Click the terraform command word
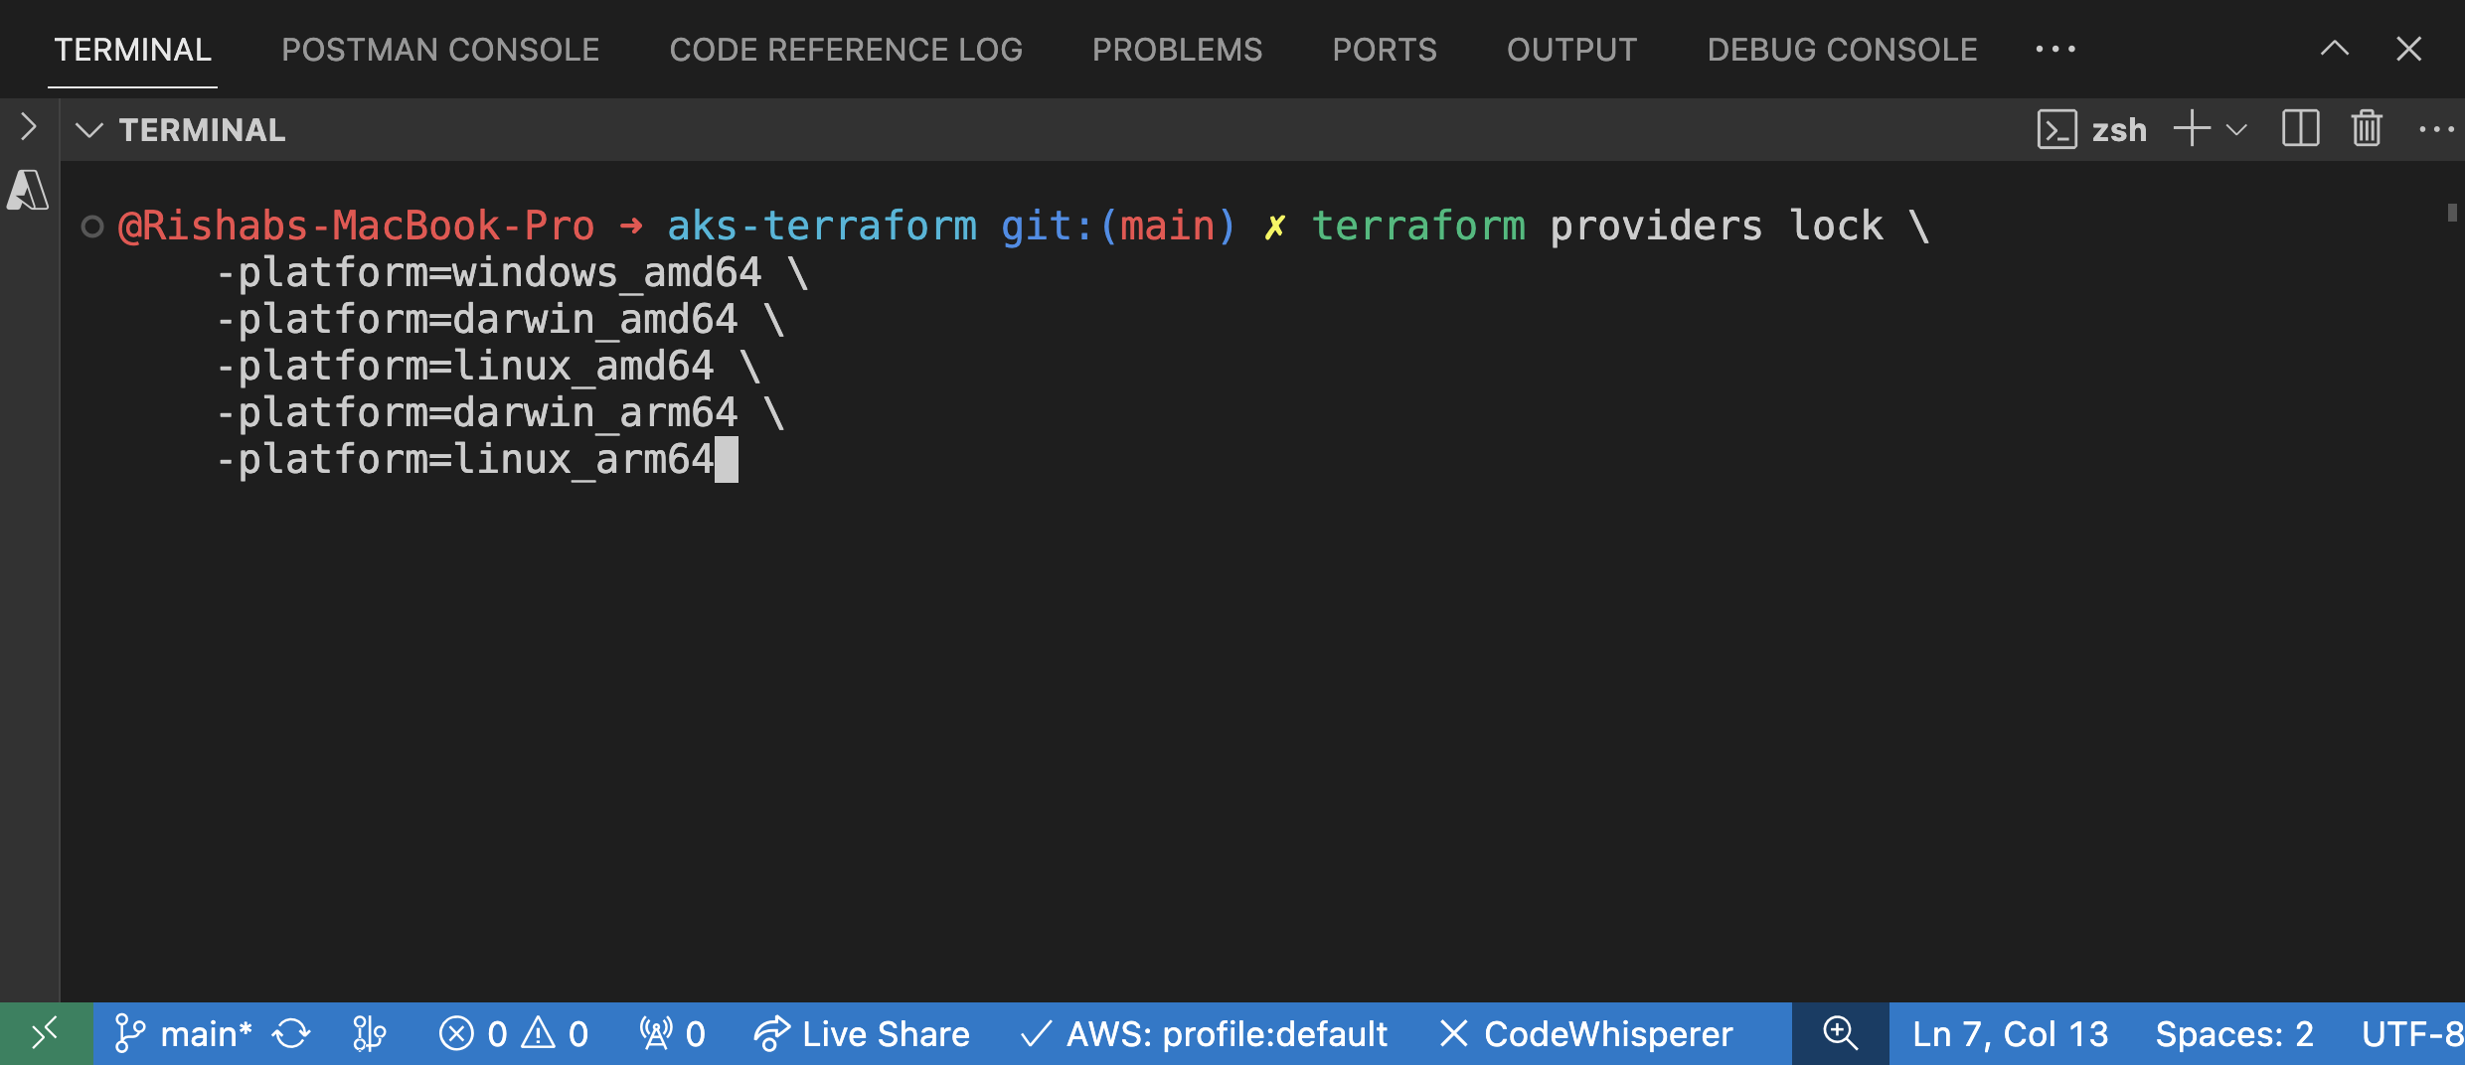The width and height of the screenshot is (2465, 1065). coord(1418,227)
